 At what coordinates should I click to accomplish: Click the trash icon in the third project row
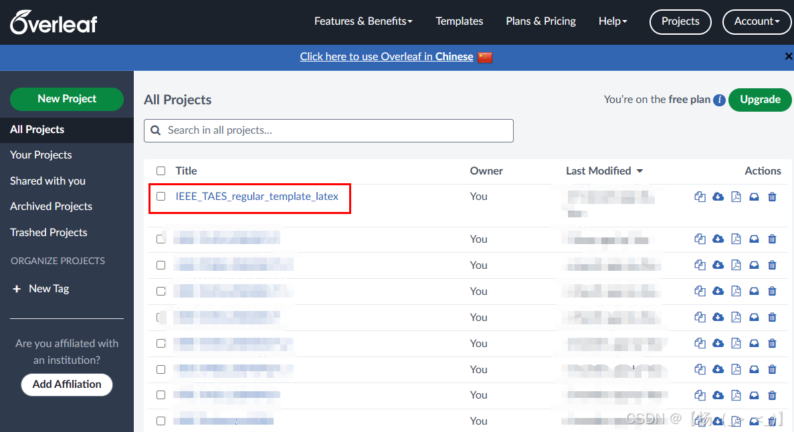(x=772, y=265)
